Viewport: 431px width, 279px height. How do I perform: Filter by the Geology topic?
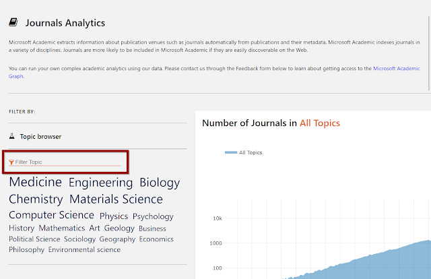[119, 228]
